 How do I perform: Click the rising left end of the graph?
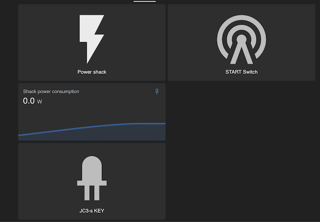pos(27,134)
